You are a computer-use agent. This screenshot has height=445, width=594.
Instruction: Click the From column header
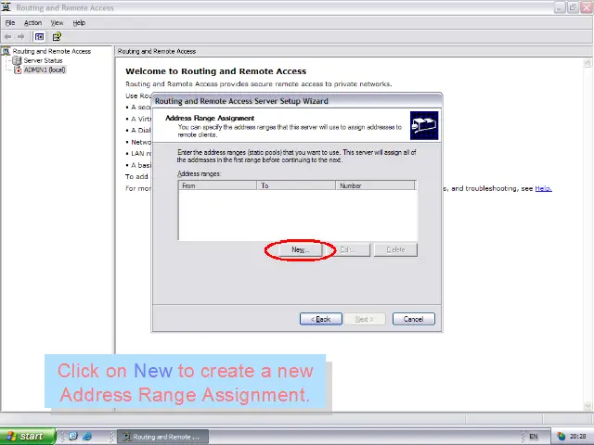pyautogui.click(x=217, y=185)
